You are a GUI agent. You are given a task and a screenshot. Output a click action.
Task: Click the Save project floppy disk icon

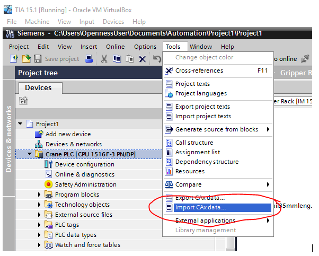[x=38, y=59]
